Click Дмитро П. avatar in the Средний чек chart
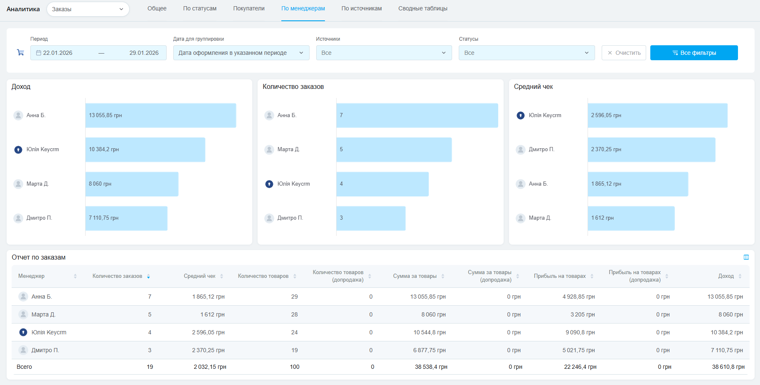 tap(520, 150)
